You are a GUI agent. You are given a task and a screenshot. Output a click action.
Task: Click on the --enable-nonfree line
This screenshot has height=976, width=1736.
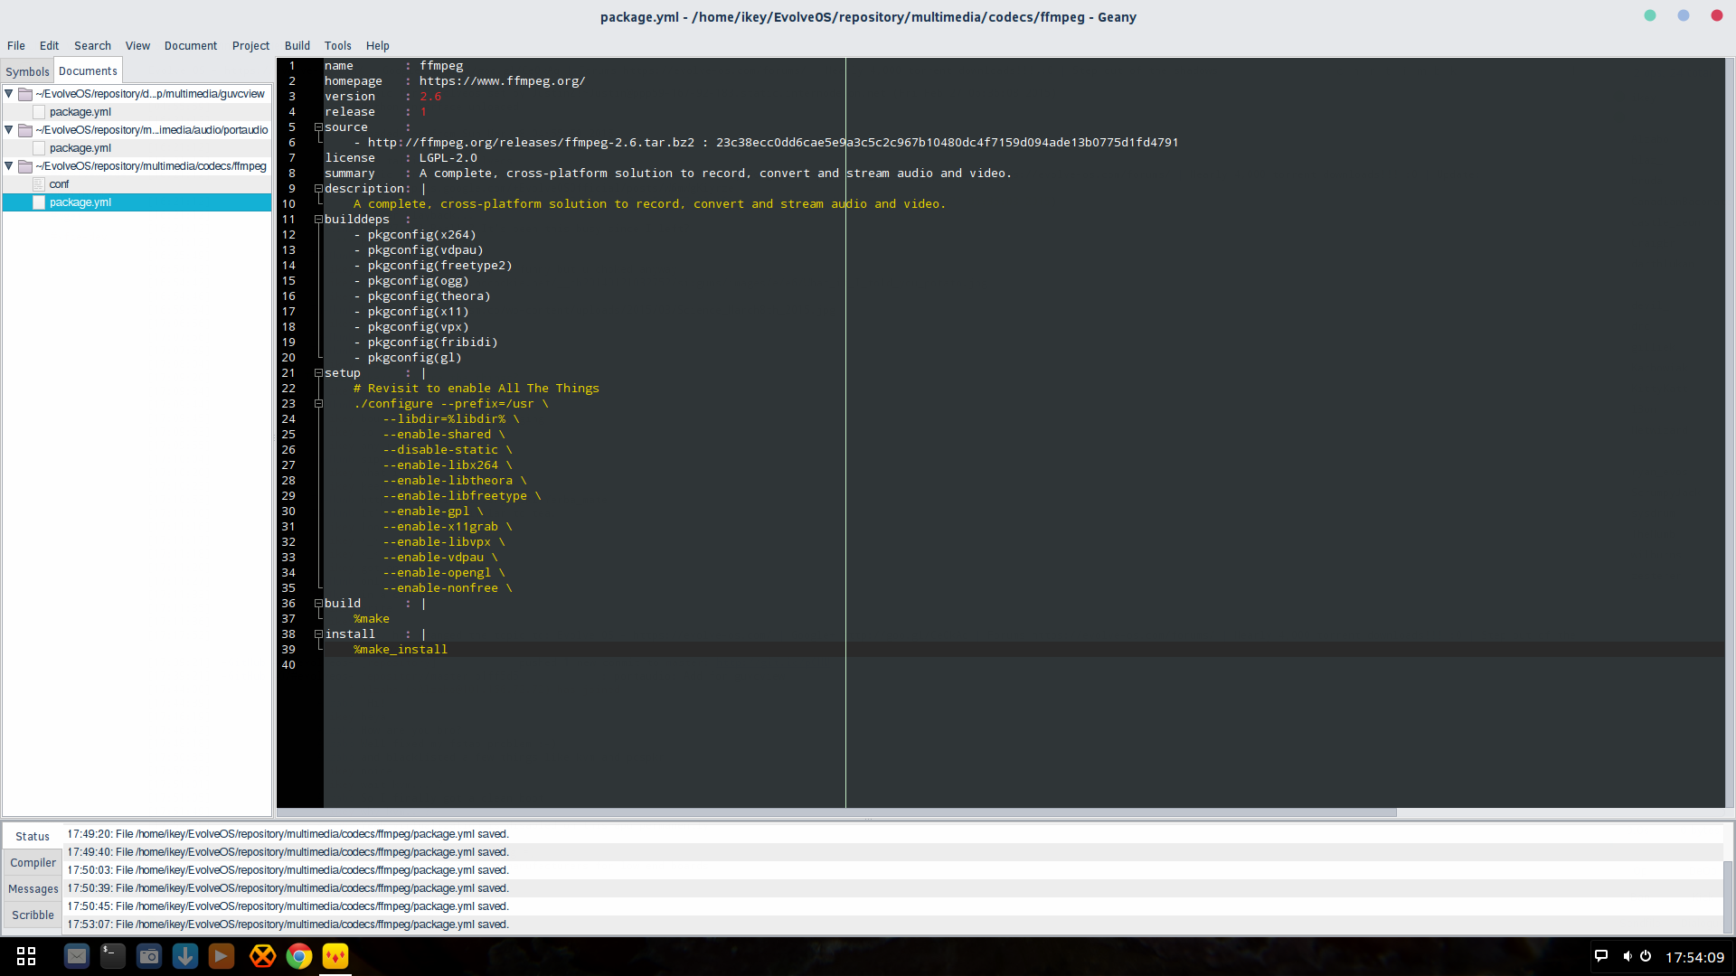click(448, 588)
